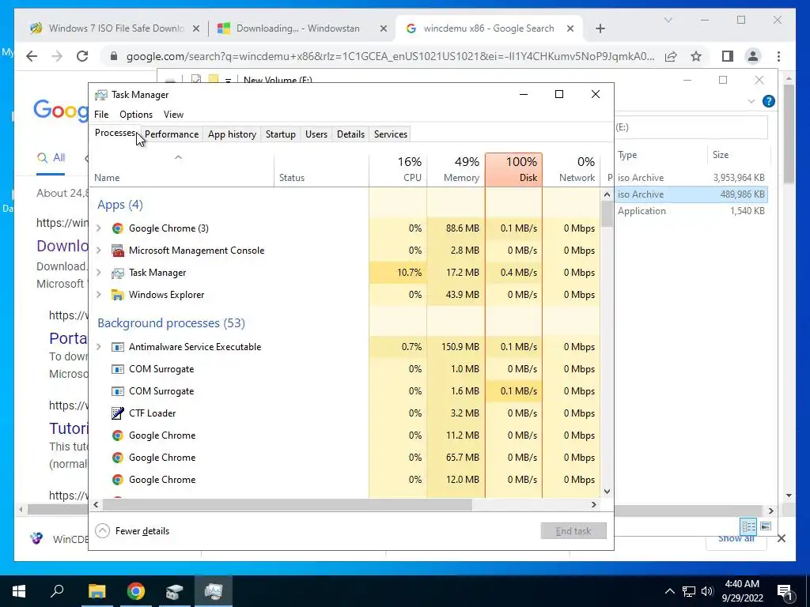Expand Antimalware Service Executable group
The width and height of the screenshot is (810, 607).
(x=99, y=347)
